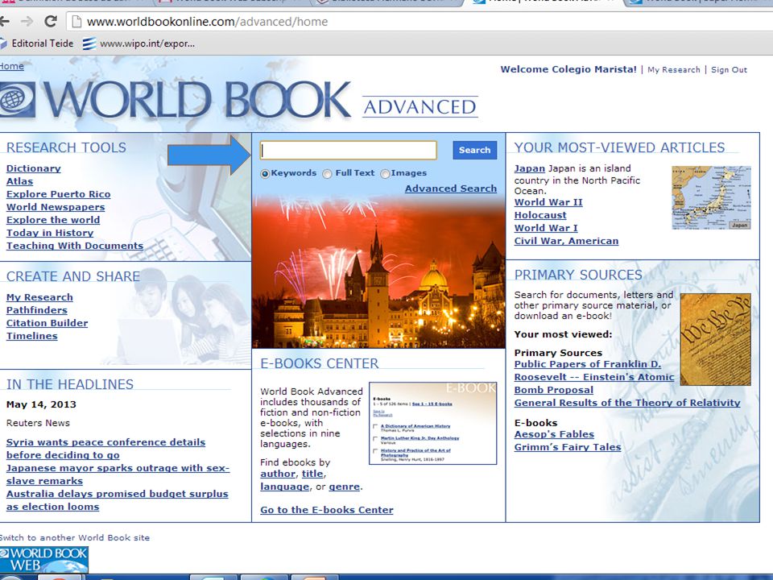Open Timelines
The width and height of the screenshot is (773, 580).
click(31, 335)
